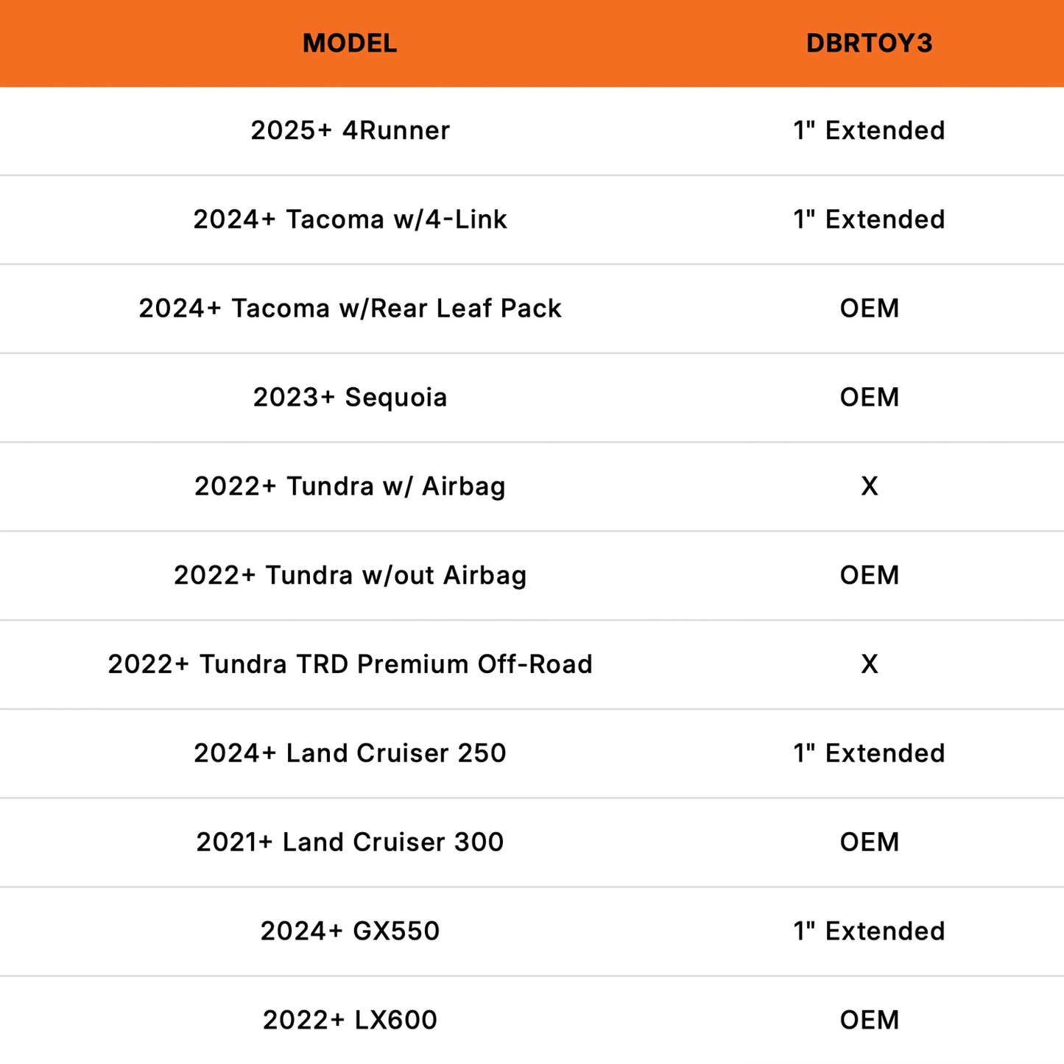This screenshot has width=1064, height=1064.
Task: Select the 2024+ Tacoma w/Rear Leaf Pack cell
Action: point(350,309)
